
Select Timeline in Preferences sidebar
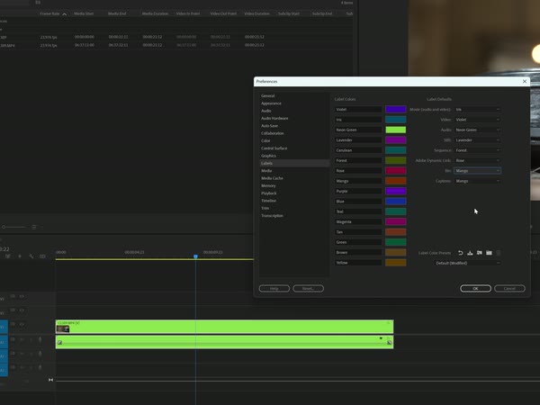point(268,201)
